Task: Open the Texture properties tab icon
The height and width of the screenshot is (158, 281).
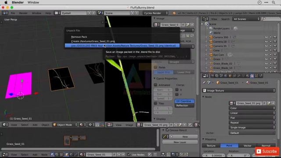Action: [x=252, y=76]
